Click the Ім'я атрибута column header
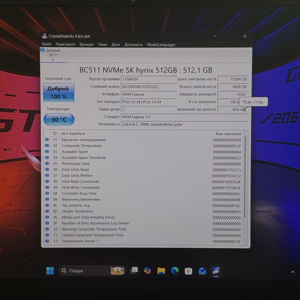This screenshot has height=300, width=300. click(73, 134)
